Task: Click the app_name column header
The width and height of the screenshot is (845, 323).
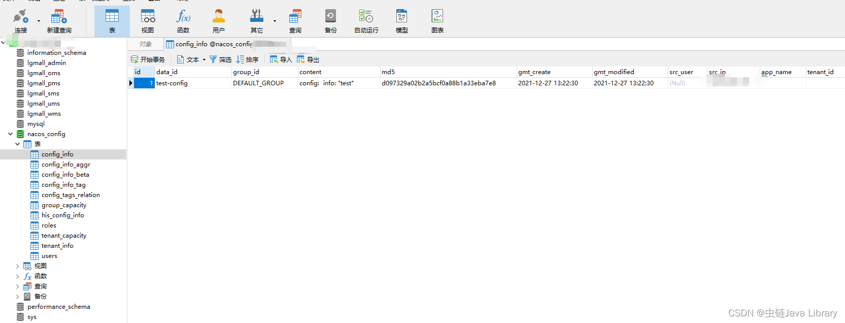Action: click(x=783, y=72)
